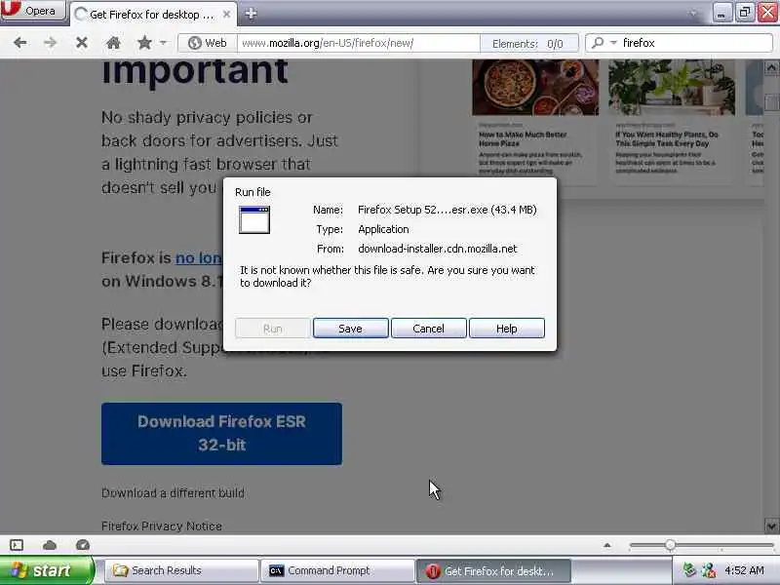Open the Windows start menu
780x585 pixels.
(46, 570)
